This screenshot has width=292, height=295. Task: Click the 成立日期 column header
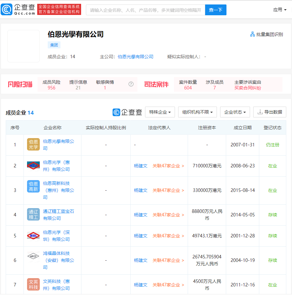243,128
